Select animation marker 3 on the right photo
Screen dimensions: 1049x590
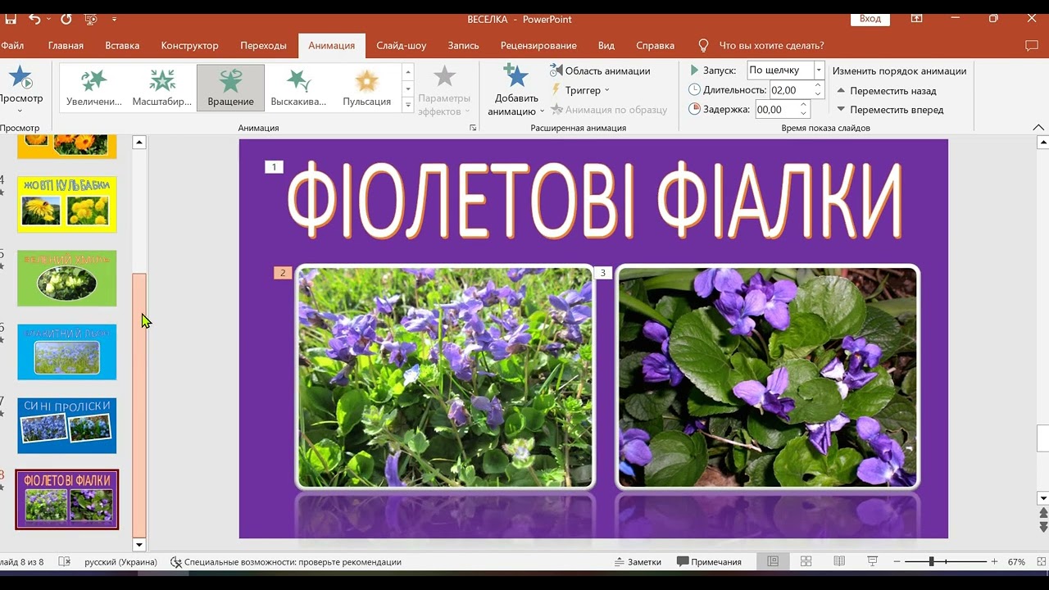[x=603, y=273]
